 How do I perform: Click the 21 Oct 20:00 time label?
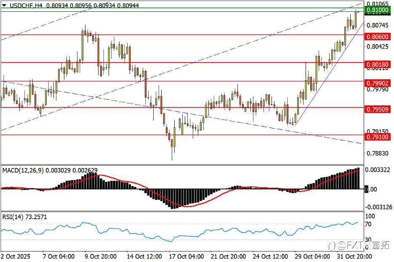[228, 257]
